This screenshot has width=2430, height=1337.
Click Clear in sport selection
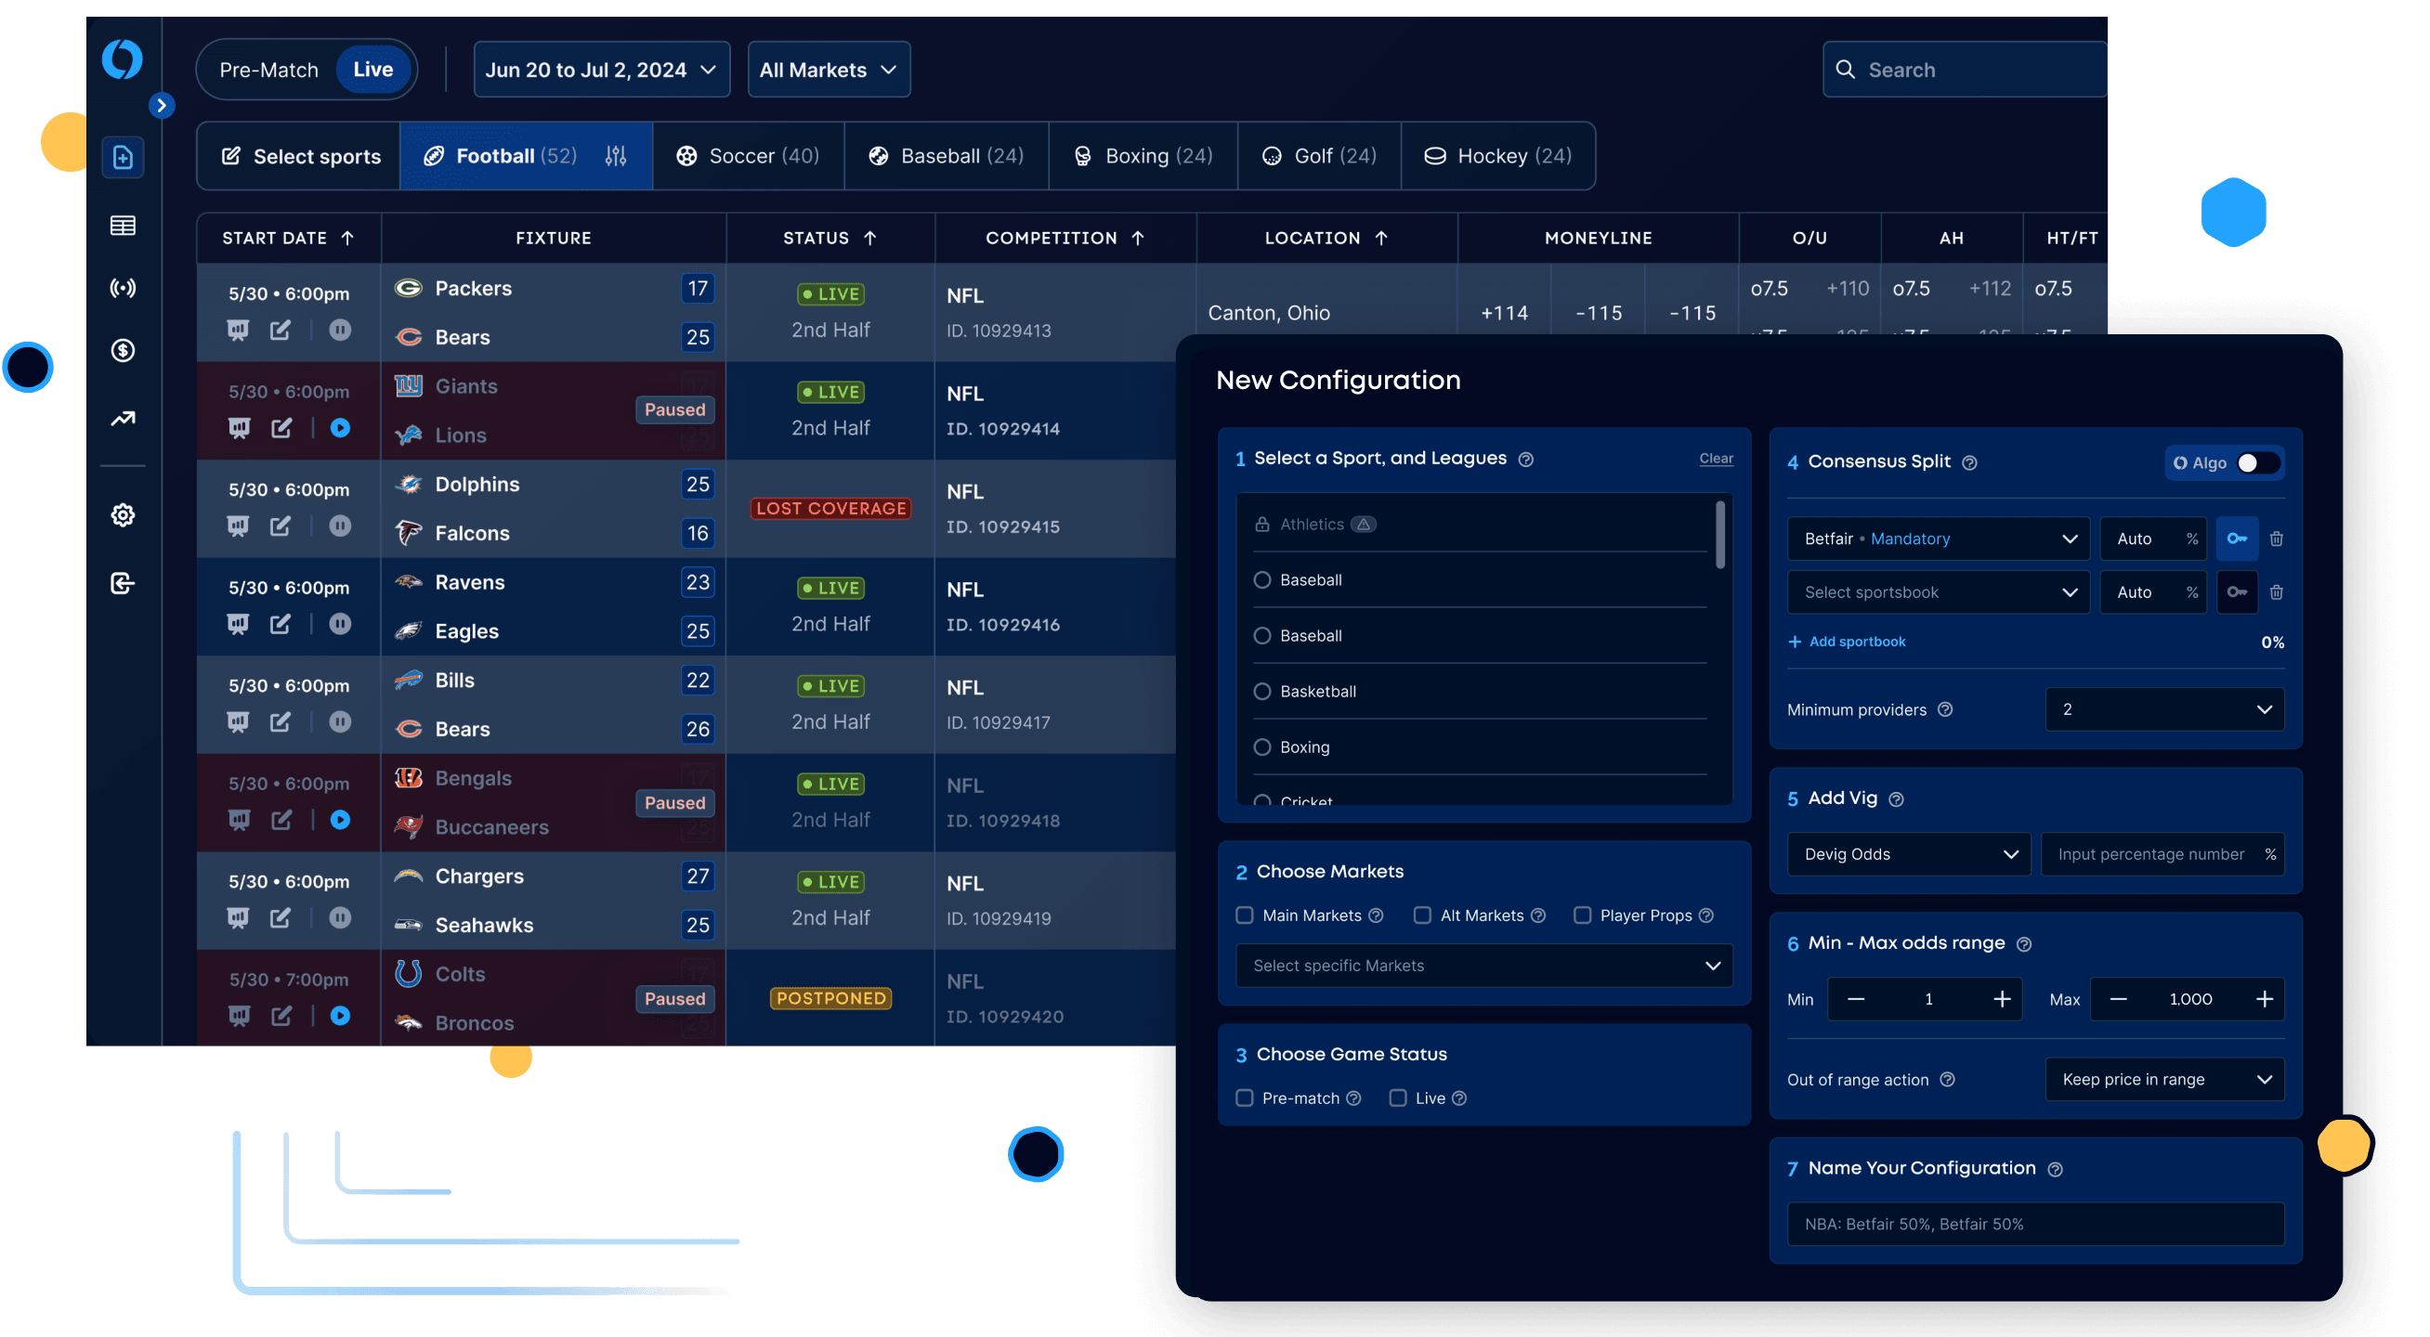[x=1716, y=459]
